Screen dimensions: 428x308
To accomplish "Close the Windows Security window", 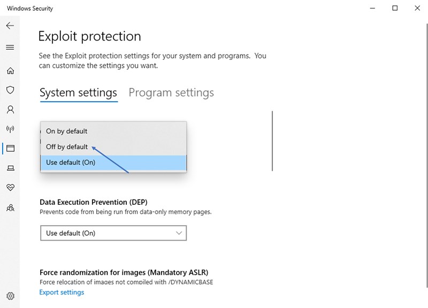I will pyautogui.click(x=417, y=8).
